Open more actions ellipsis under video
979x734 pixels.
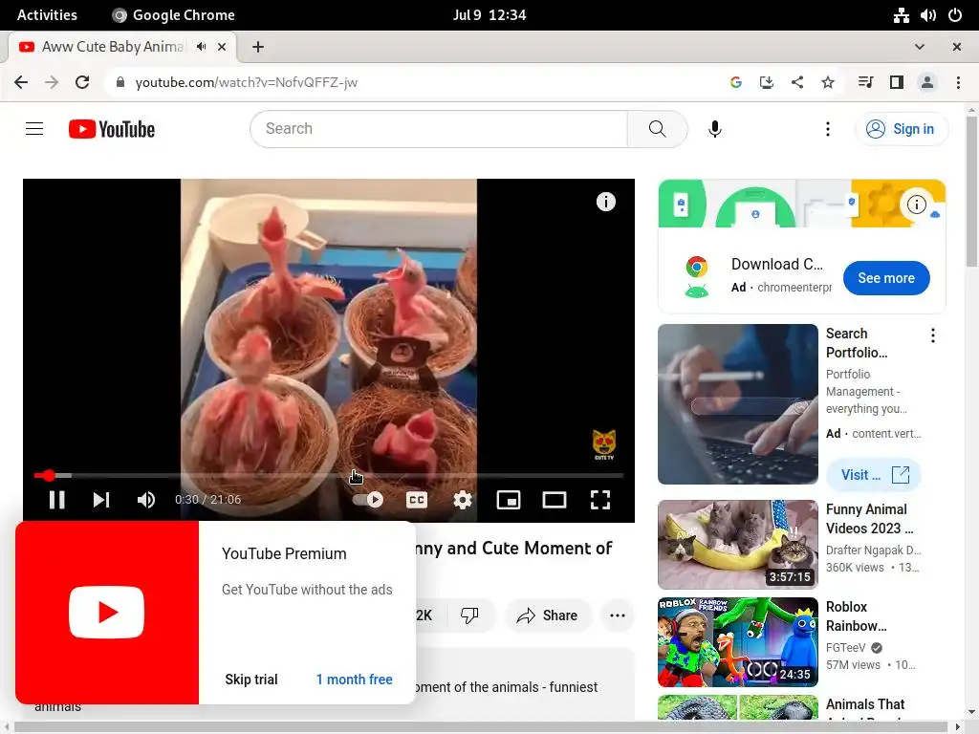point(618,615)
